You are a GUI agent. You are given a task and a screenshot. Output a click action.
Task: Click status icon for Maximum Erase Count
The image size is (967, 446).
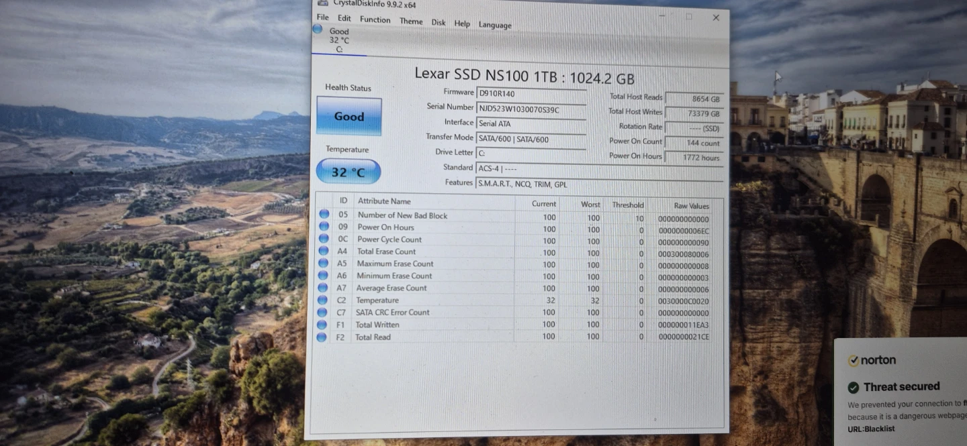click(324, 263)
